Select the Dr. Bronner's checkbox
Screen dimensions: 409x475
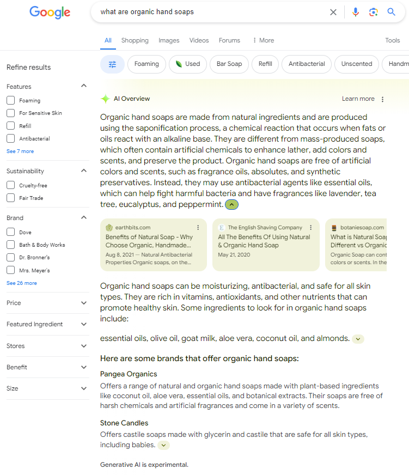(10, 257)
